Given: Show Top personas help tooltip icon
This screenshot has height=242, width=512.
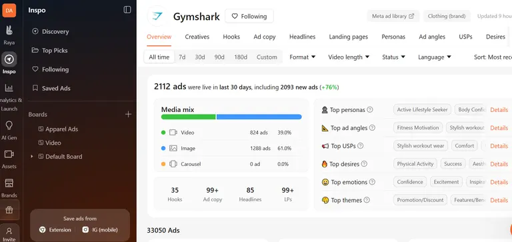Looking at the screenshot, I should [369, 110].
